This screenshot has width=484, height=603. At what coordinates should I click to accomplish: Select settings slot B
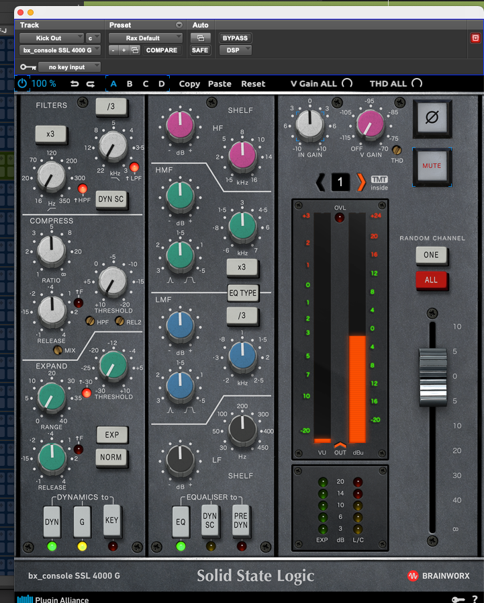[130, 84]
